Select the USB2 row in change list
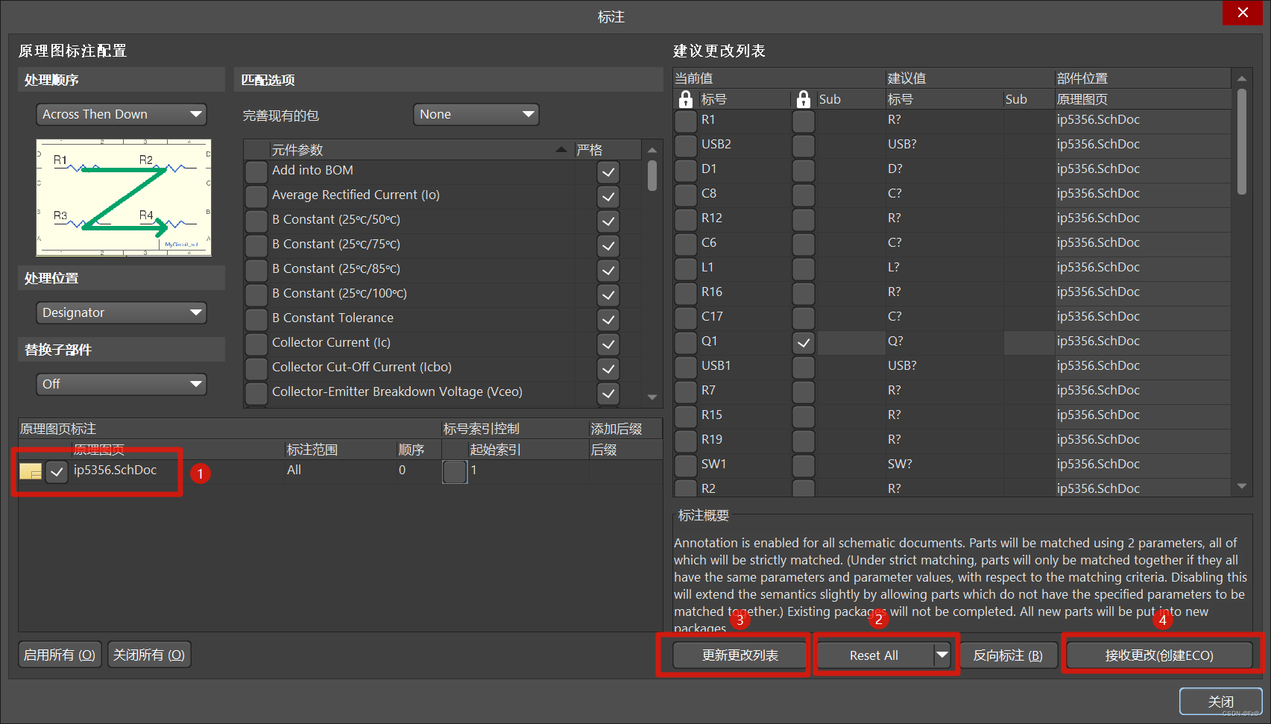 pyautogui.click(x=953, y=145)
